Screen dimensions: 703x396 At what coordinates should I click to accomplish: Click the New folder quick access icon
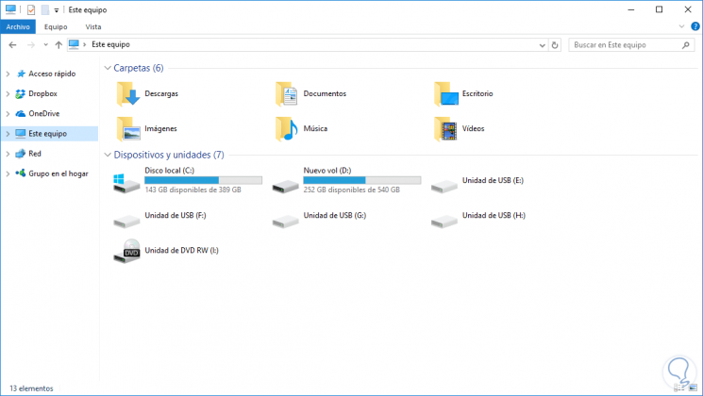click(45, 9)
